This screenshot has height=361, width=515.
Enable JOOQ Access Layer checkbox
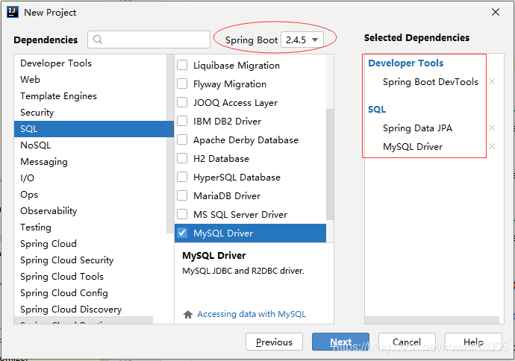click(182, 102)
